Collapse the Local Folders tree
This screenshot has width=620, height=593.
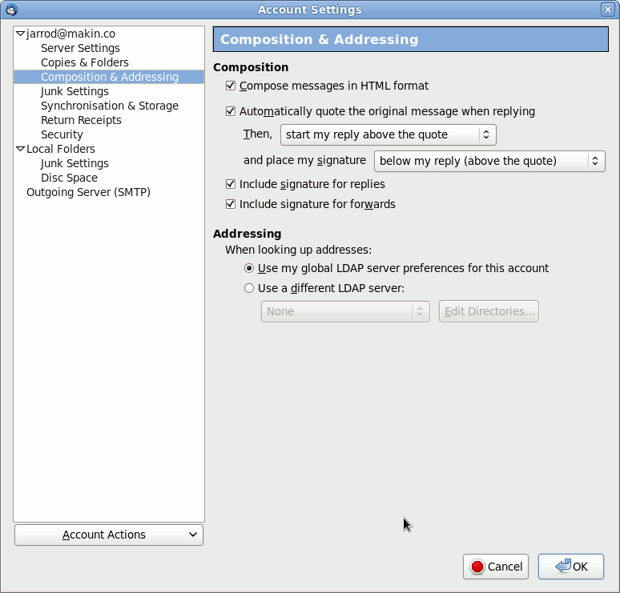click(x=20, y=149)
